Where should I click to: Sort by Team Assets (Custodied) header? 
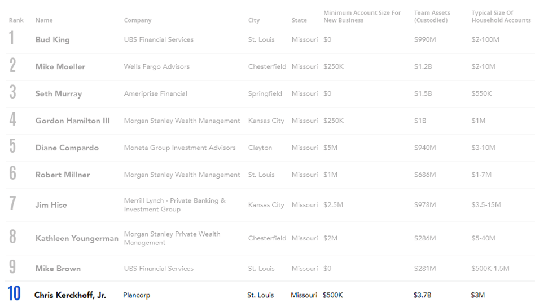tap(432, 16)
